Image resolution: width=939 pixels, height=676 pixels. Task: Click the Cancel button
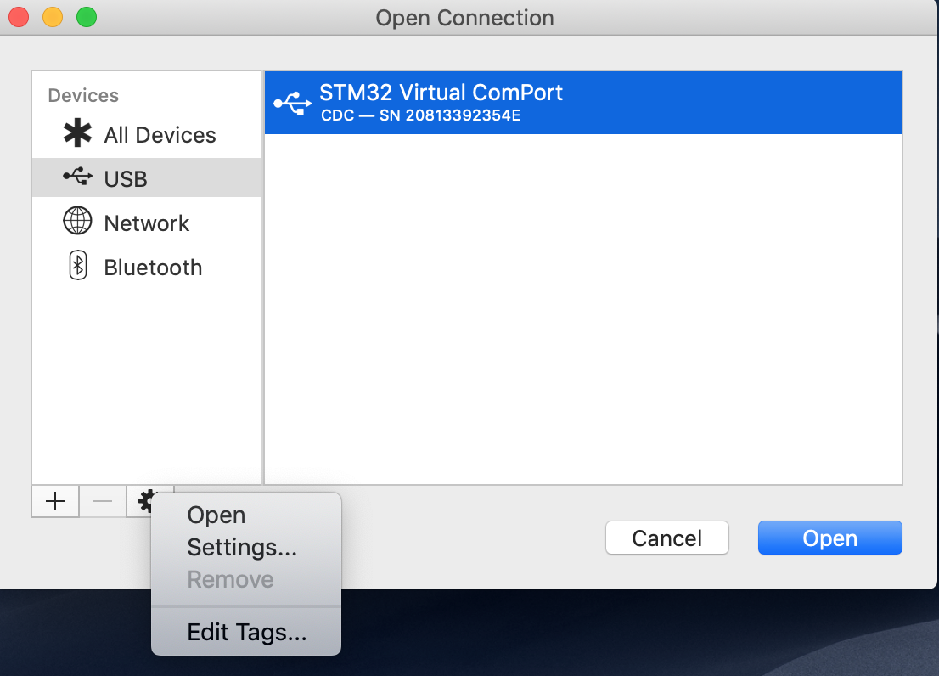[x=667, y=538]
